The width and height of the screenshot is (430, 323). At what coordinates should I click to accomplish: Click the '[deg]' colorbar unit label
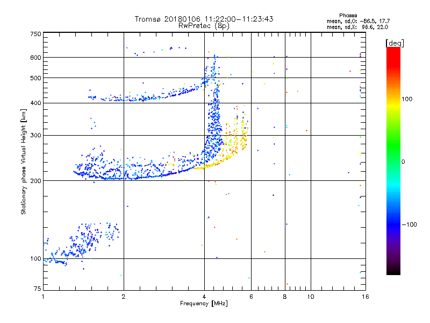(x=395, y=43)
